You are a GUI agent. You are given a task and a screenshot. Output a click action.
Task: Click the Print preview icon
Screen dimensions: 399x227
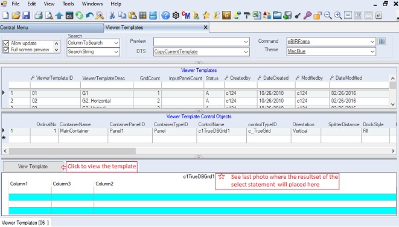(49, 16)
